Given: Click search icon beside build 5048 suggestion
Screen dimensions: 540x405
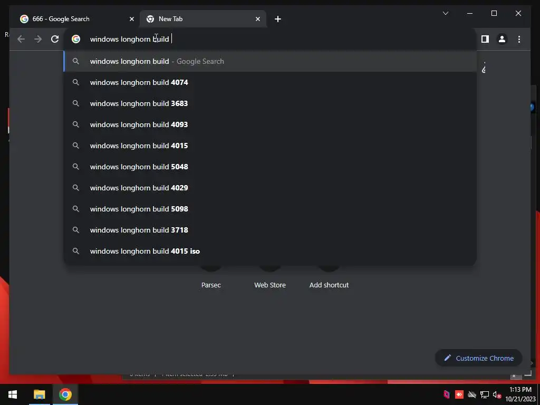Looking at the screenshot, I should coord(76,167).
